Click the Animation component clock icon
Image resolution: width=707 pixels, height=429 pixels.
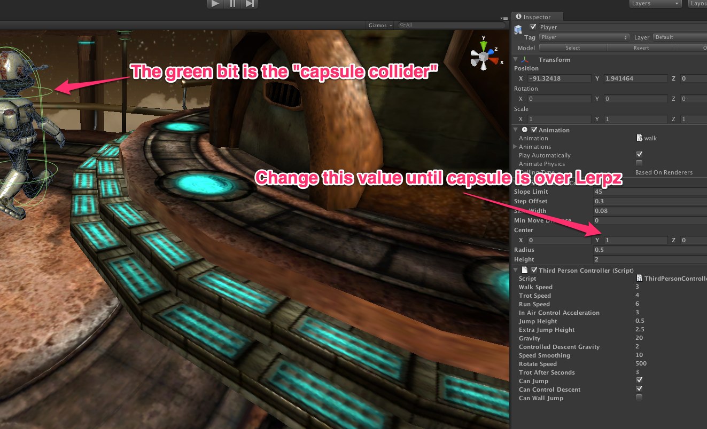[524, 130]
